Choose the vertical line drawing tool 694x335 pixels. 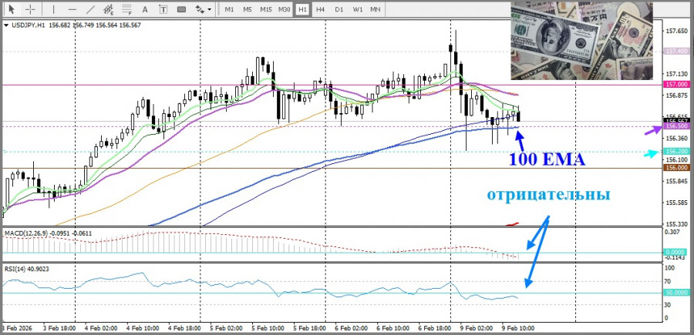tap(53, 8)
